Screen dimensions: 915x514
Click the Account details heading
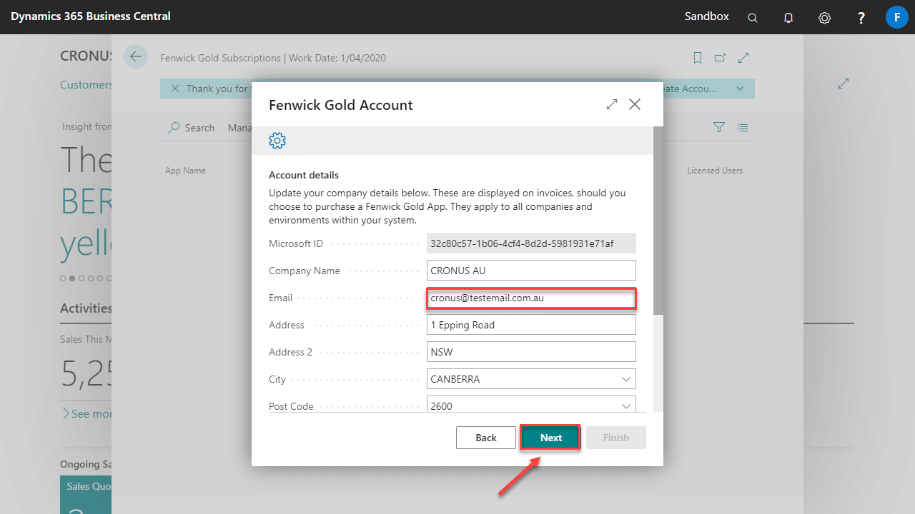(304, 175)
